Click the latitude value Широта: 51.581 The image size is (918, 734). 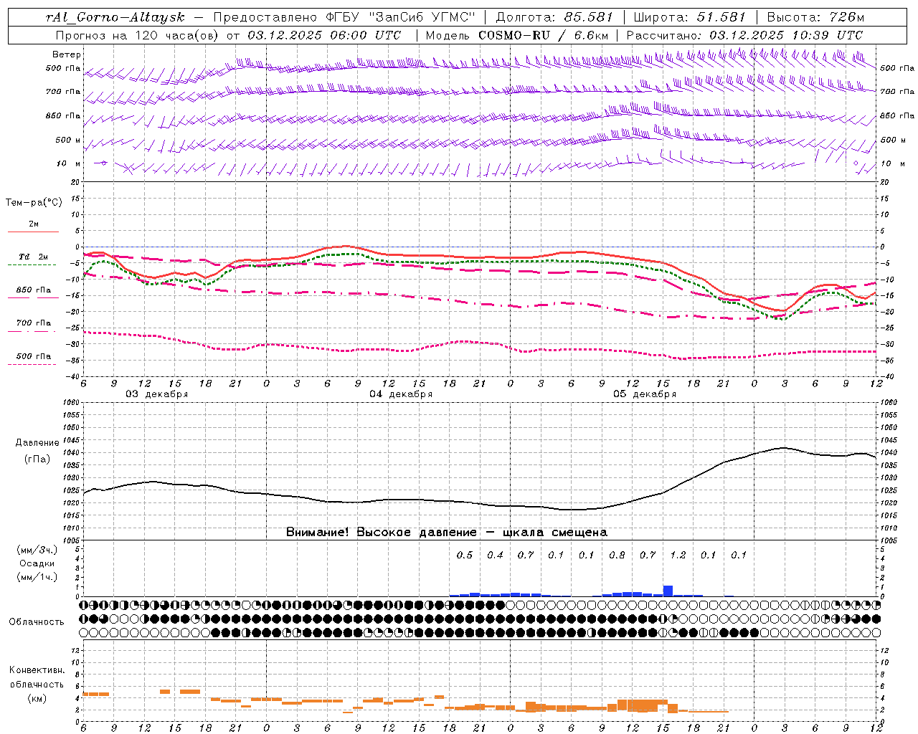tap(690, 17)
